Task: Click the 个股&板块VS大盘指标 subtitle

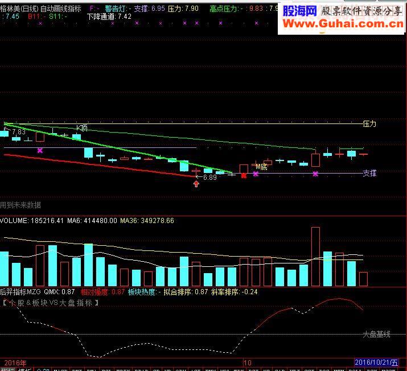Action: [51, 303]
